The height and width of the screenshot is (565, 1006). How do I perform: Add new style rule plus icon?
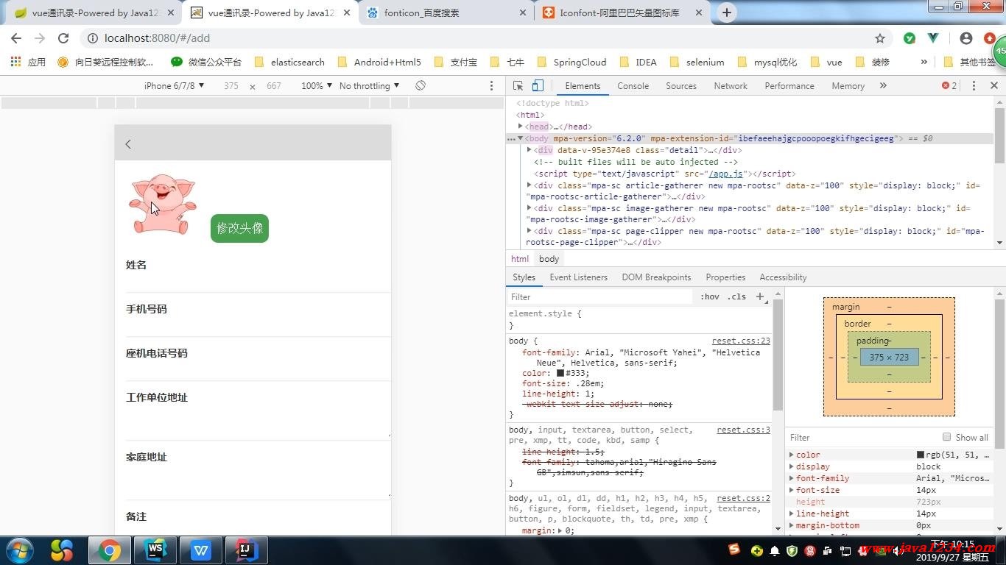coord(760,296)
